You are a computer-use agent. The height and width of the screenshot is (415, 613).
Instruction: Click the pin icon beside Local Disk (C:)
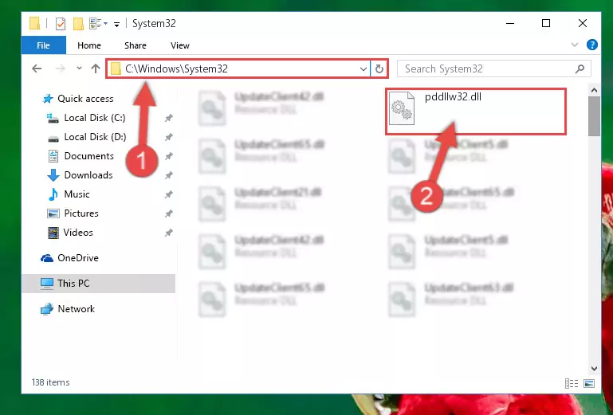[168, 118]
